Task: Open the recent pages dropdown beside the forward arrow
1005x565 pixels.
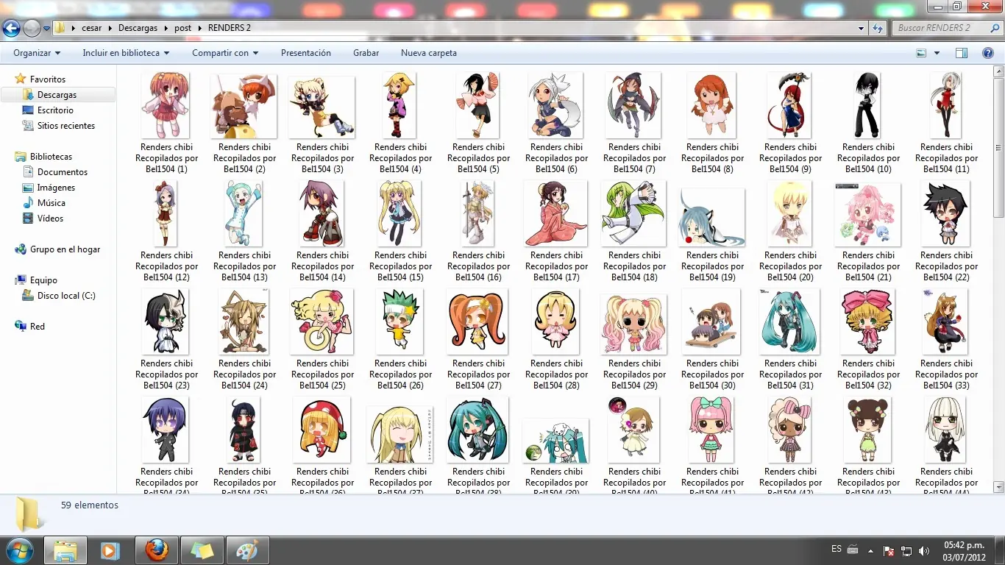Action: (46, 29)
